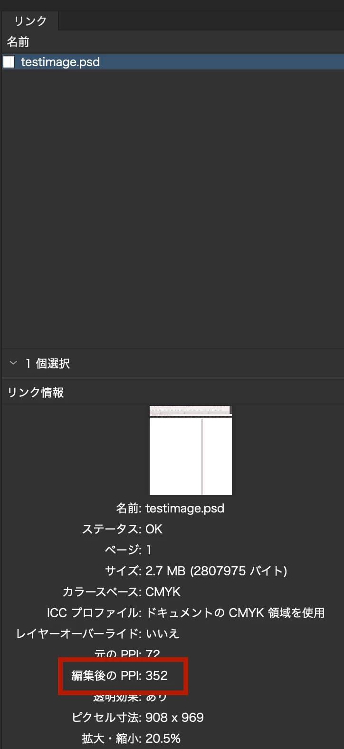The height and width of the screenshot is (749, 344).
Task: Click the ピクセル寸法 908 x 969 value
Action: coord(174,718)
